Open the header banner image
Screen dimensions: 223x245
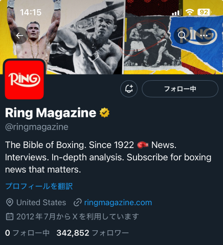[x=111, y=37]
